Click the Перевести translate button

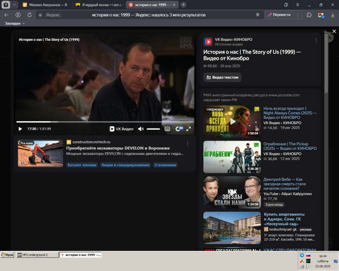click(x=279, y=15)
